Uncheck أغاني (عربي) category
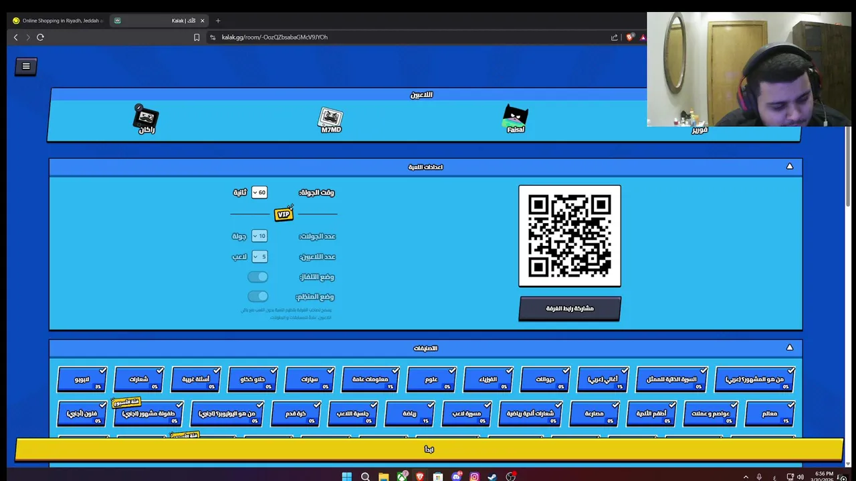The width and height of the screenshot is (856, 481). 603,379
